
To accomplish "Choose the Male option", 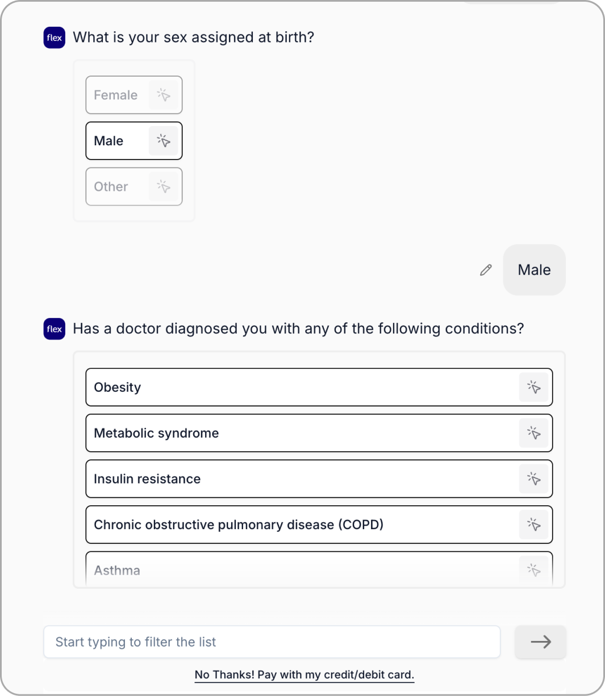I will [x=109, y=141].
